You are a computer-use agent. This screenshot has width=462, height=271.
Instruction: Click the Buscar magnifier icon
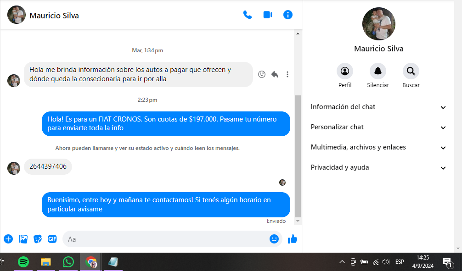(411, 71)
